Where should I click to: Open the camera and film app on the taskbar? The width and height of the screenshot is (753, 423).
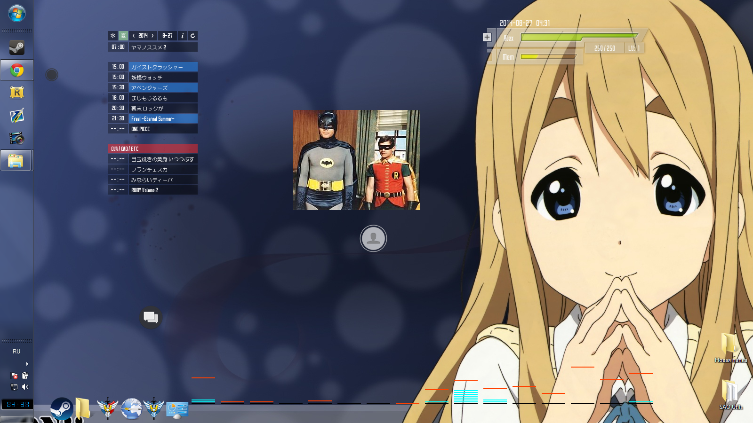[x=16, y=138]
